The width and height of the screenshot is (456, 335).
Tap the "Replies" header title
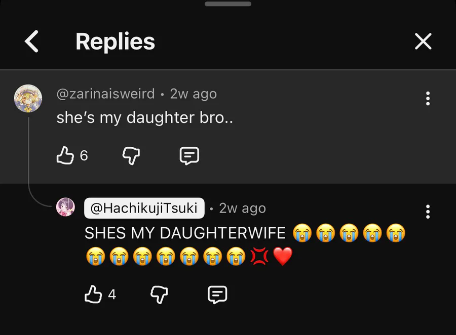coord(115,41)
